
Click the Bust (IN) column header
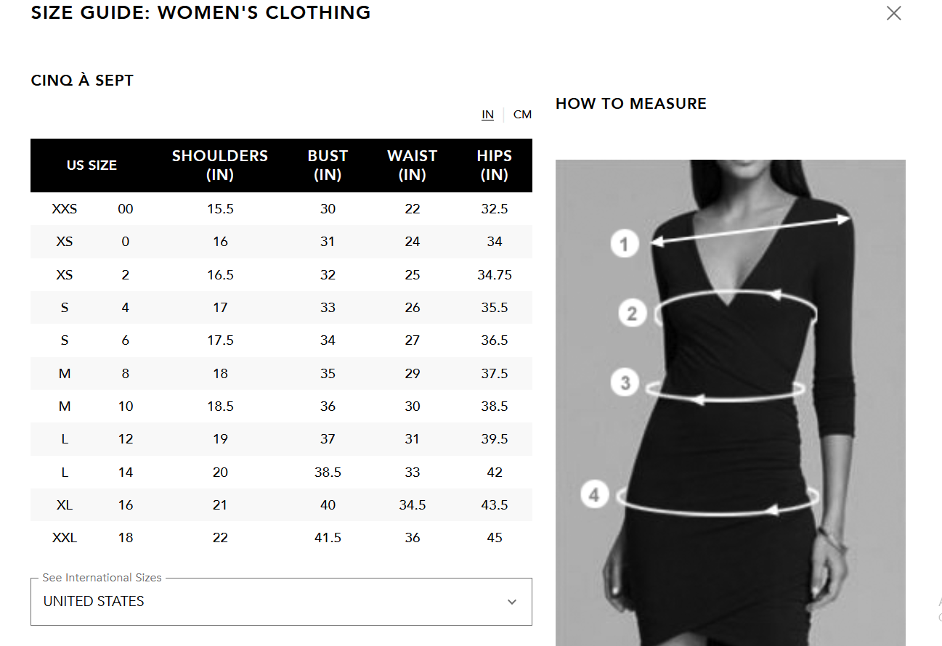(328, 165)
